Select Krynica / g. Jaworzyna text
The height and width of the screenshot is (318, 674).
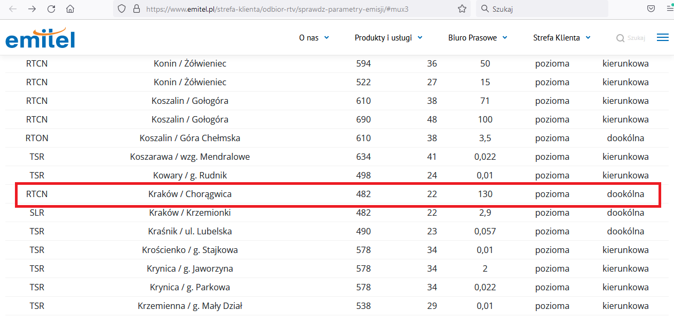pyautogui.click(x=190, y=269)
